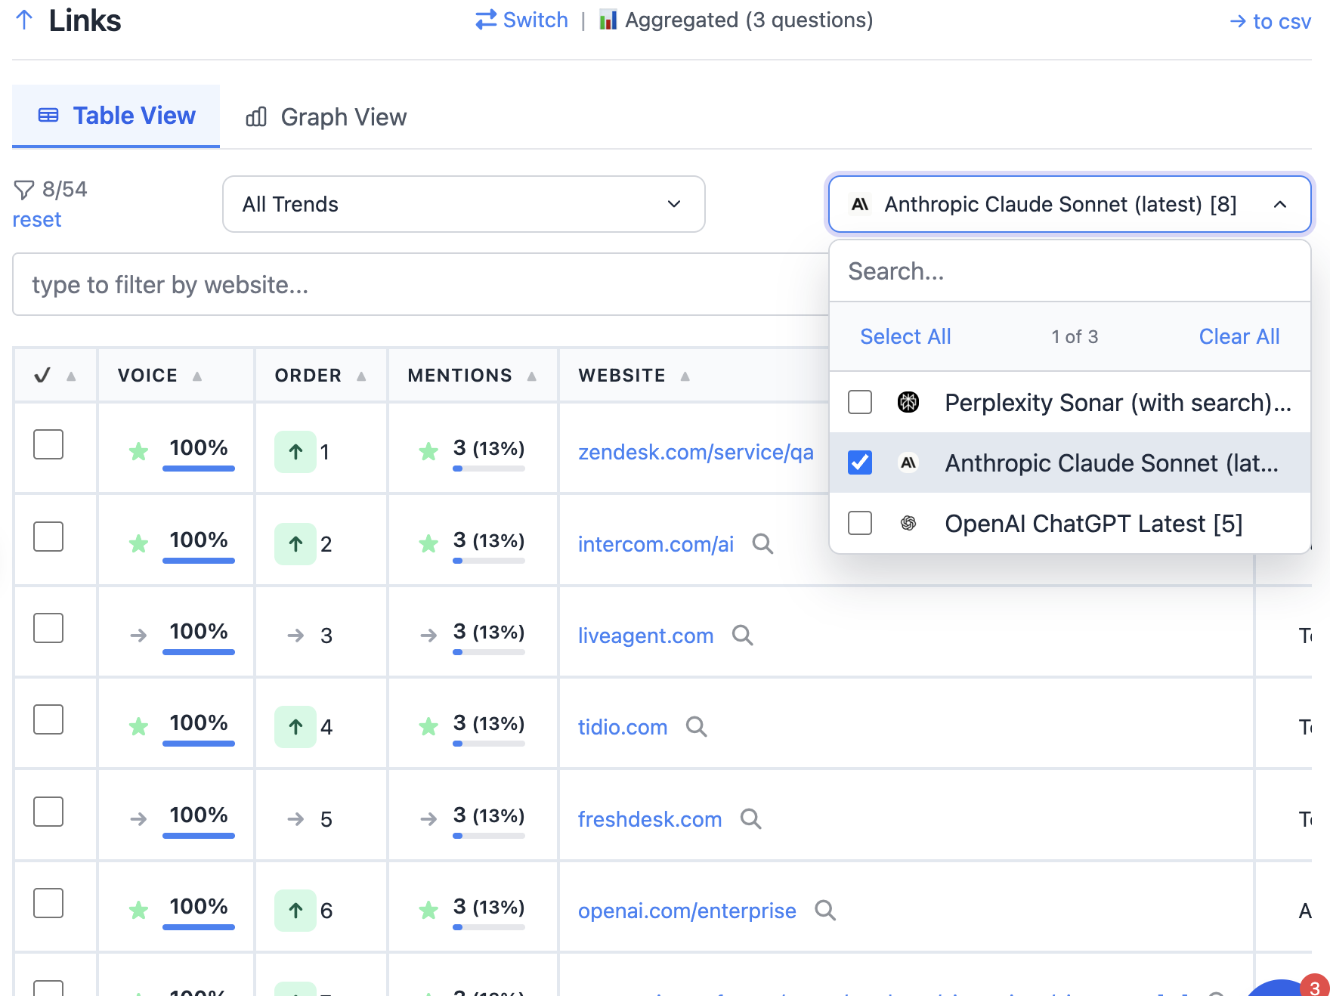Click the magnifier icon beside freshdesk.com
The image size is (1330, 996).
(750, 819)
